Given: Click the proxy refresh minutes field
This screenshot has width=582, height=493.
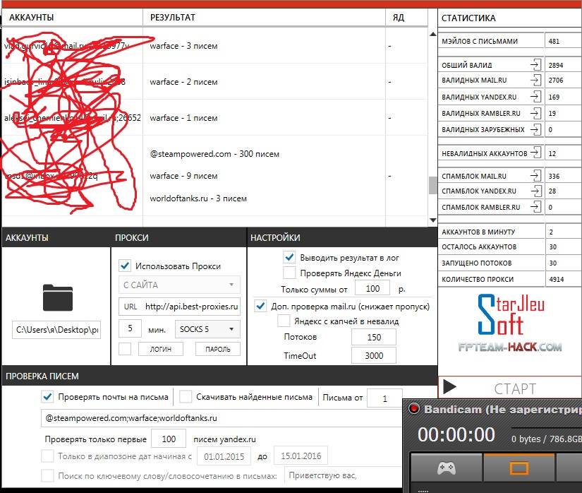Looking at the screenshot, I should (x=130, y=328).
